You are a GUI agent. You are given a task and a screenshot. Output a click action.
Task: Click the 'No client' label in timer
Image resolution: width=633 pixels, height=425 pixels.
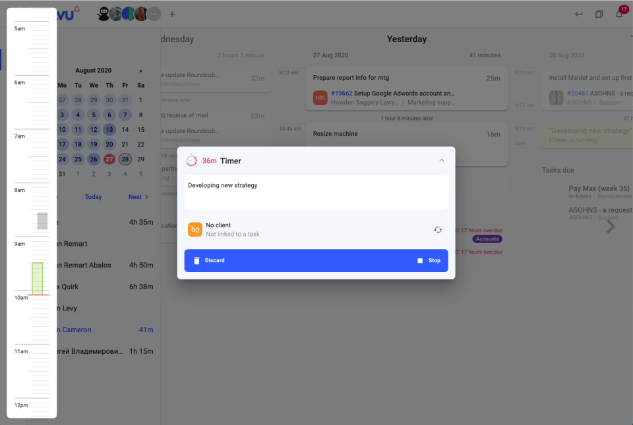(218, 225)
